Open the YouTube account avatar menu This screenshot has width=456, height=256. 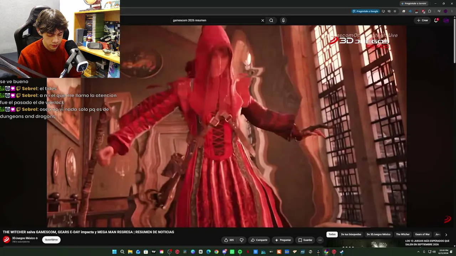(446, 20)
